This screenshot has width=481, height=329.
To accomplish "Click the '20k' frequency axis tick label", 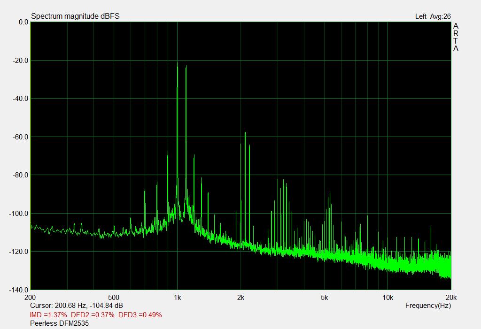I will (x=450, y=298).
